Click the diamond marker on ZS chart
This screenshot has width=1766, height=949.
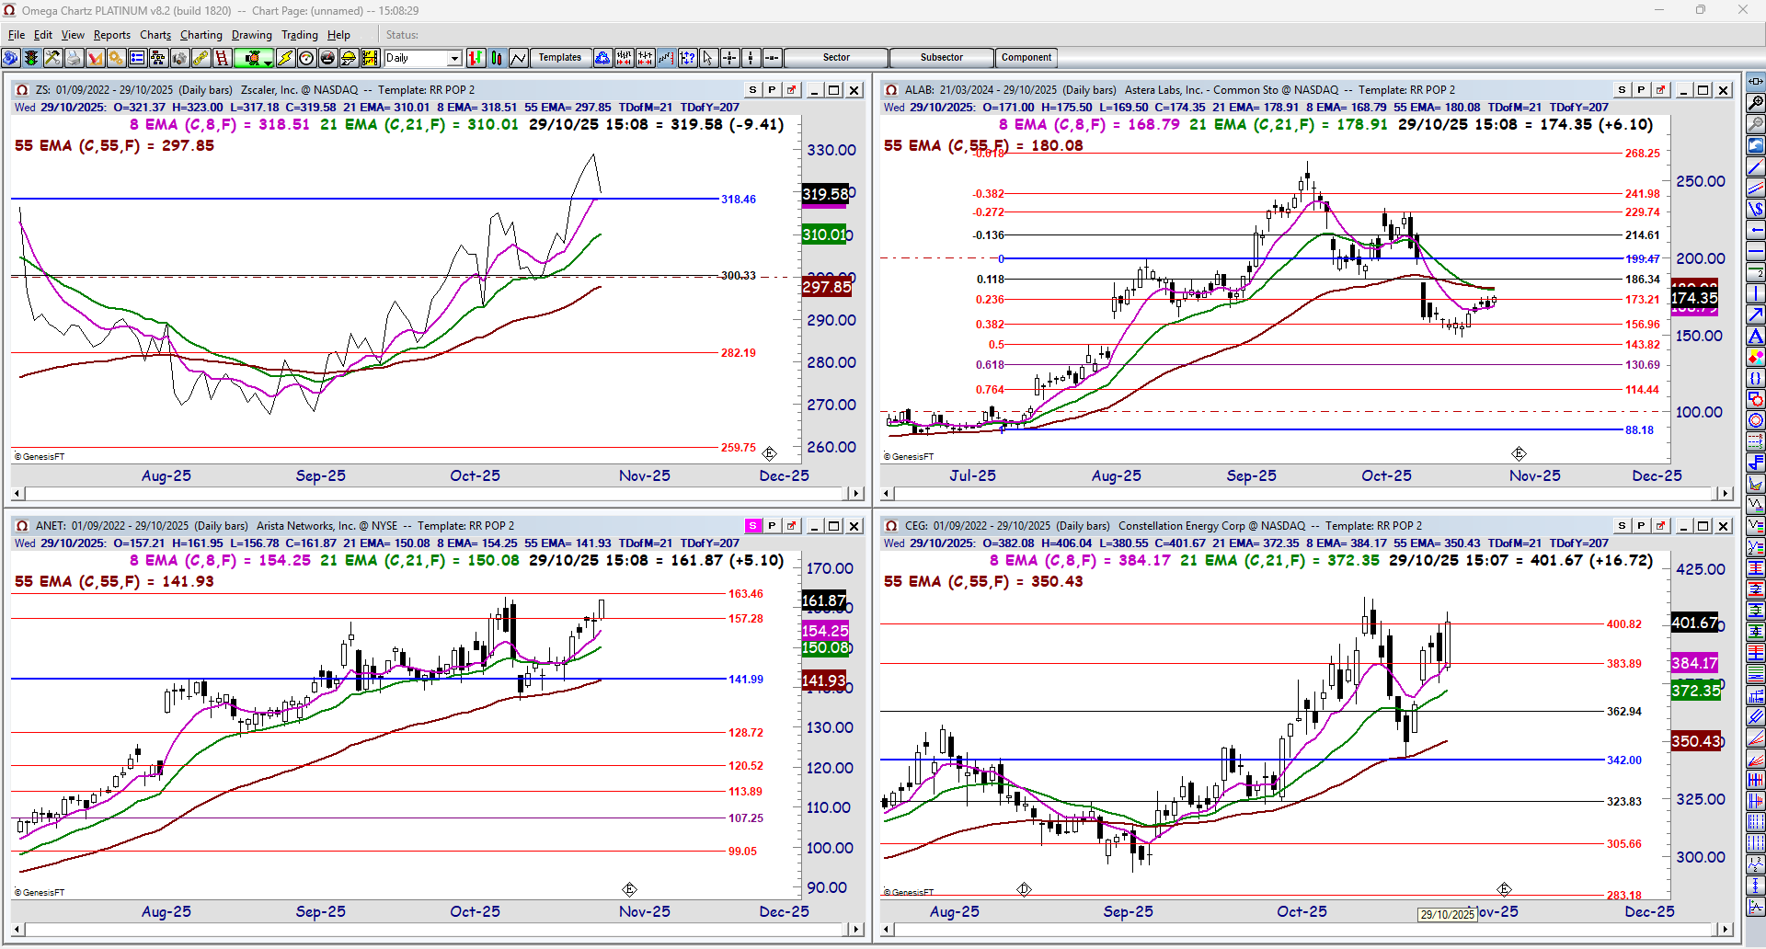tap(769, 453)
